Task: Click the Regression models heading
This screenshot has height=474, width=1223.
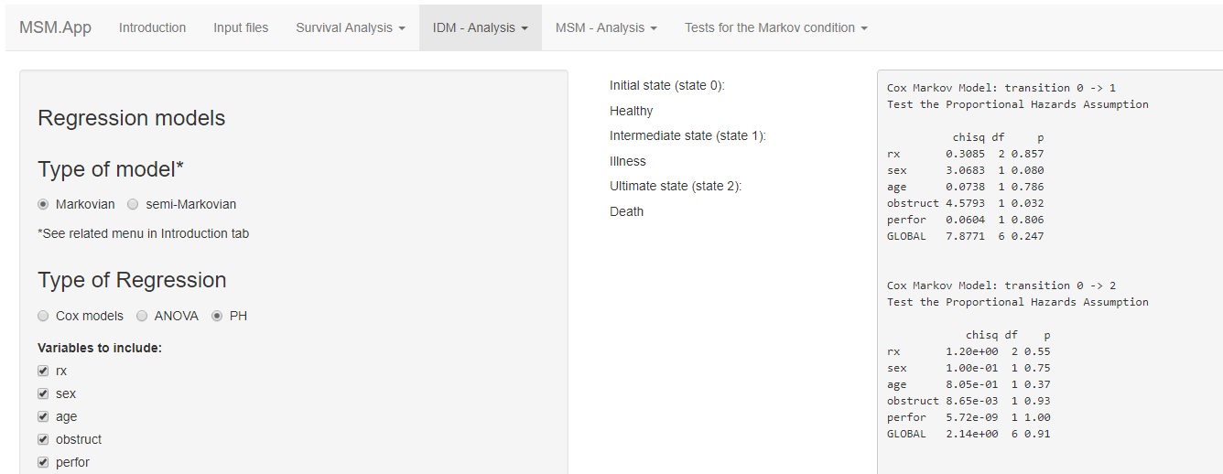Action: tap(131, 118)
